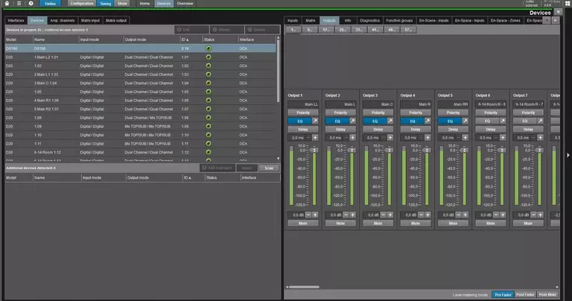Toggle EQ on for Output 6
Viewport: 572px width, 301px height.
(x=485, y=120)
